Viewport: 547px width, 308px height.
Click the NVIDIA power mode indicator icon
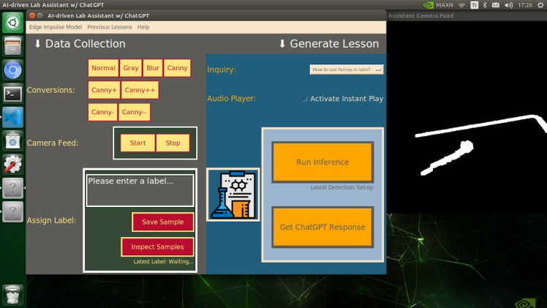(429, 5)
